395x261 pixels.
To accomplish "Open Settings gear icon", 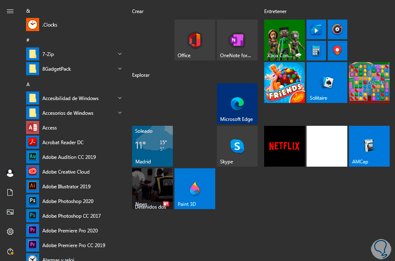I will tap(10, 232).
